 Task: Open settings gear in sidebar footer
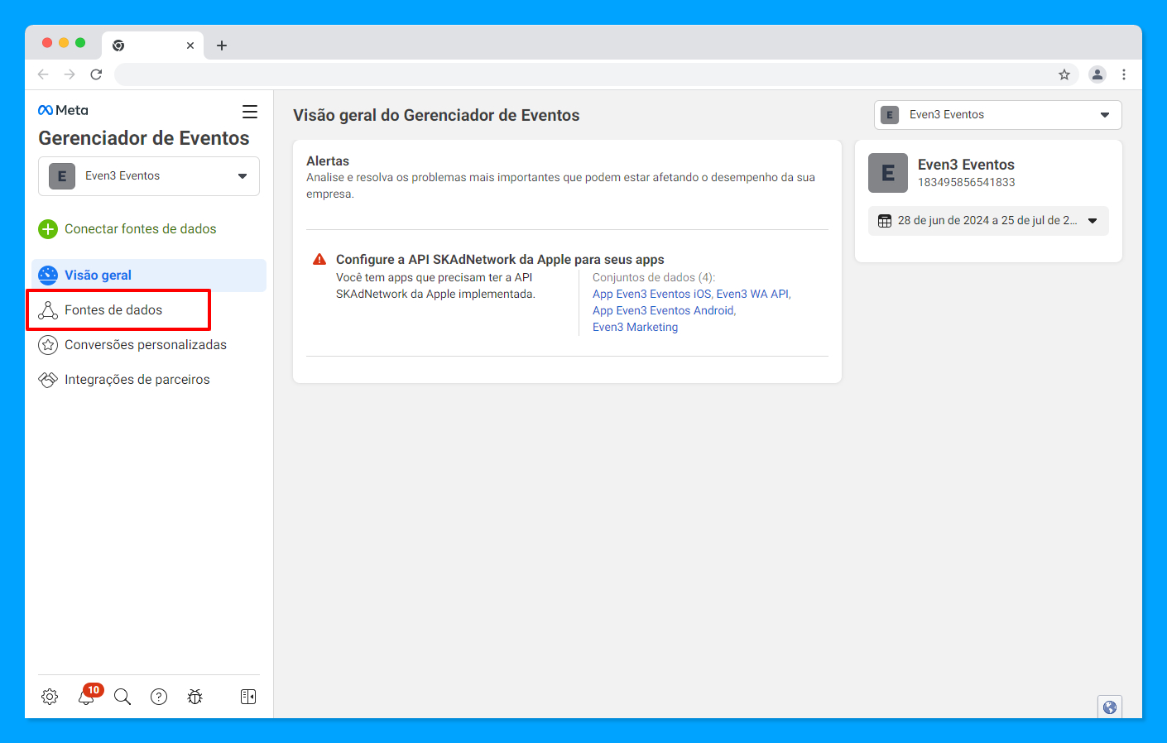pyautogui.click(x=50, y=697)
